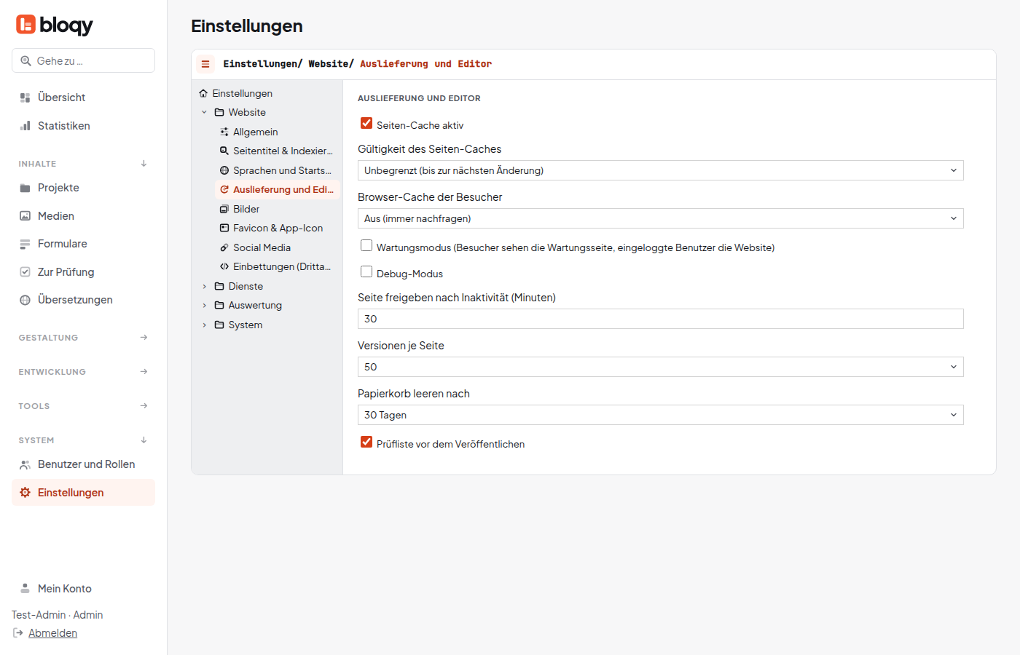The width and height of the screenshot is (1020, 655).
Task: Expand the Auswertung tree folder chevron
Action: point(204,306)
